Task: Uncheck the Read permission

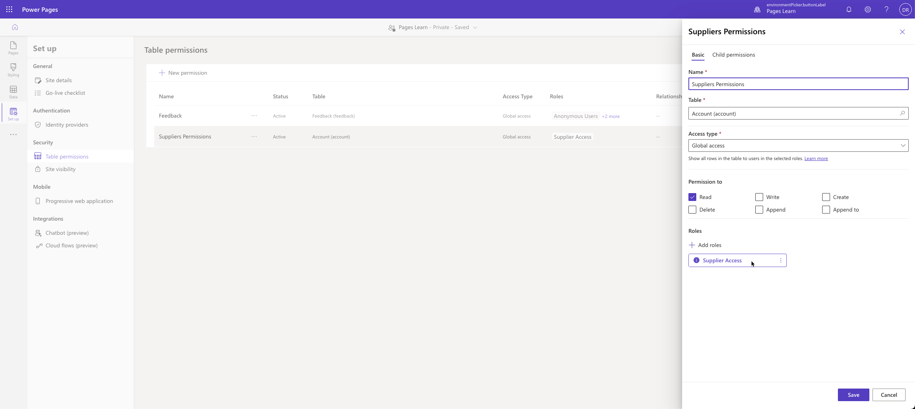Action: [x=693, y=197]
